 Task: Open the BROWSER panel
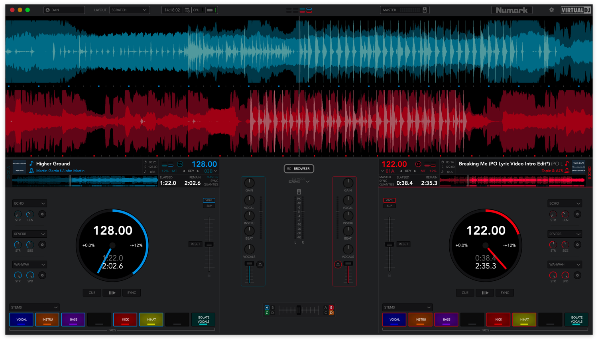299,168
